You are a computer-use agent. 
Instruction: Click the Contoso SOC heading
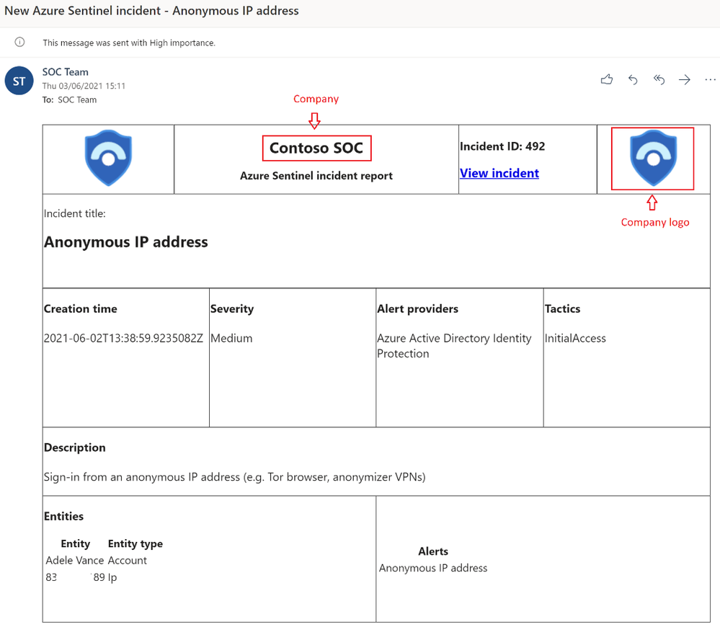pos(316,148)
